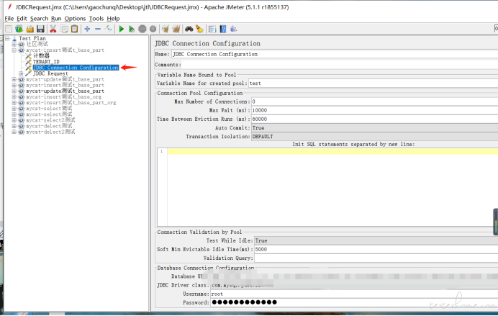Select the 计数器 tree item
The height and width of the screenshot is (316, 498).
click(41, 56)
